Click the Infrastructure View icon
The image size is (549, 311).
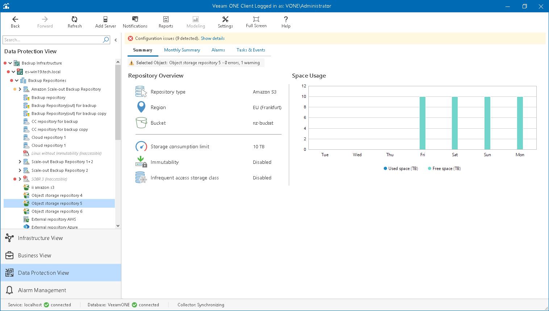click(x=9, y=238)
